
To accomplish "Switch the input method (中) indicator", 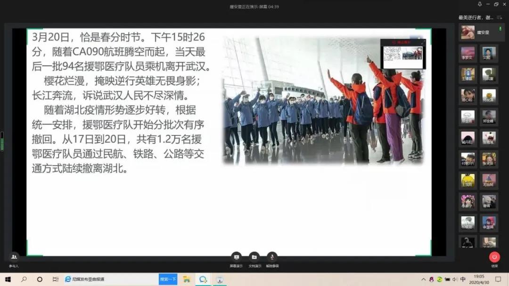I will 463,279.
